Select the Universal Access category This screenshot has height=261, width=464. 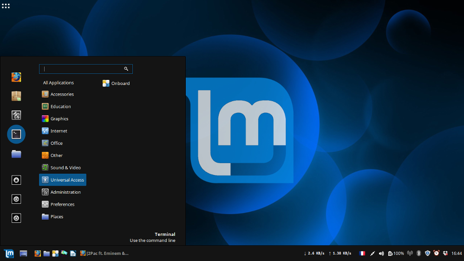point(63,180)
